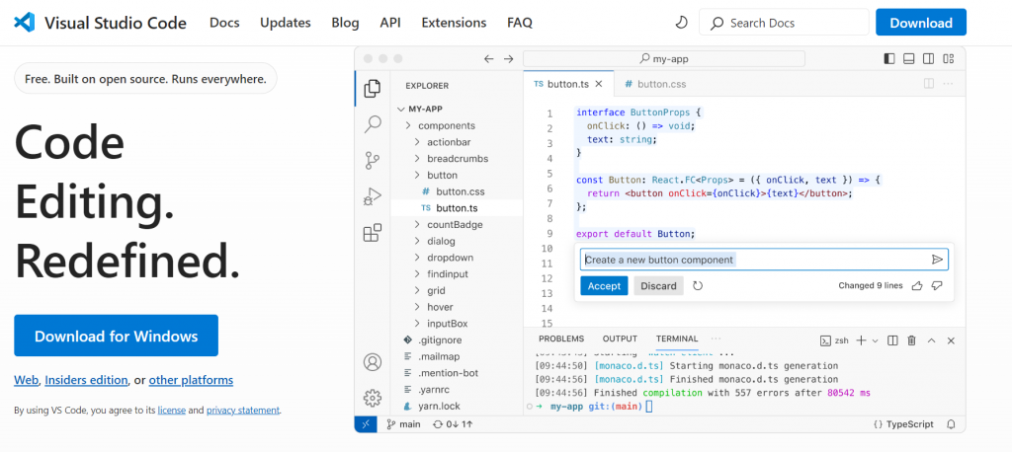Screen dimensions: 1012x452
Task: Click the regenerate refresh icon
Action: point(698,285)
